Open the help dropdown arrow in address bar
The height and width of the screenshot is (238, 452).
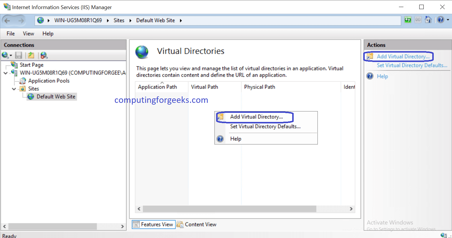coord(448,20)
